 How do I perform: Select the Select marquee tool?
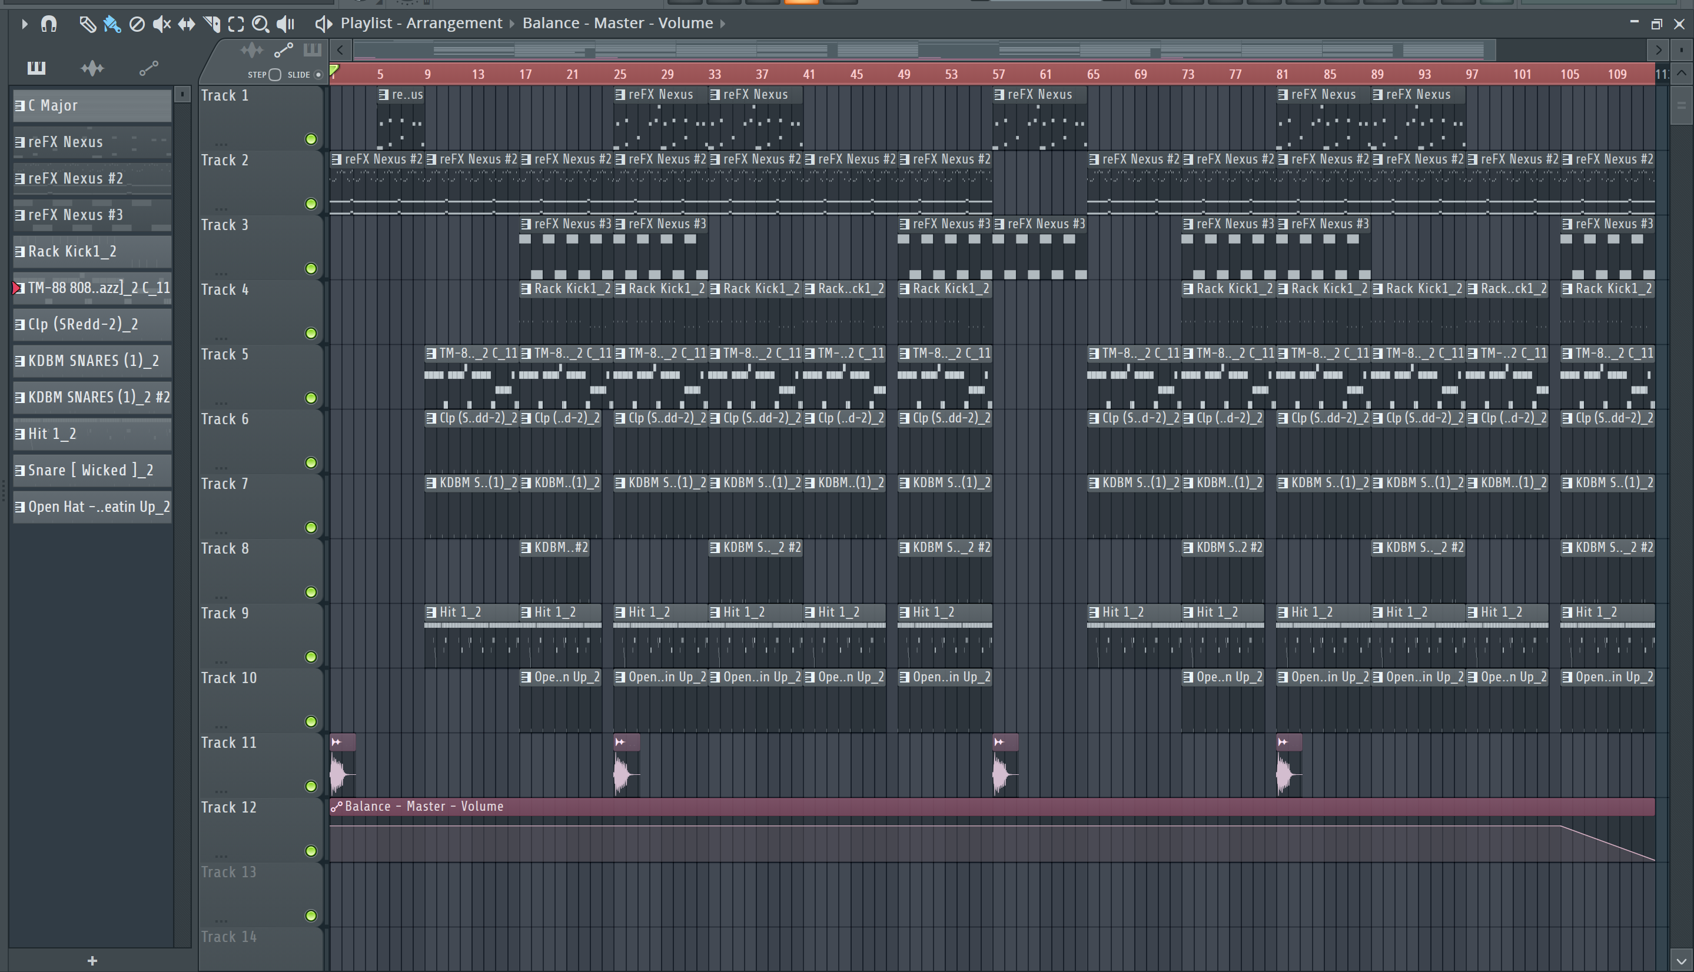tap(235, 24)
